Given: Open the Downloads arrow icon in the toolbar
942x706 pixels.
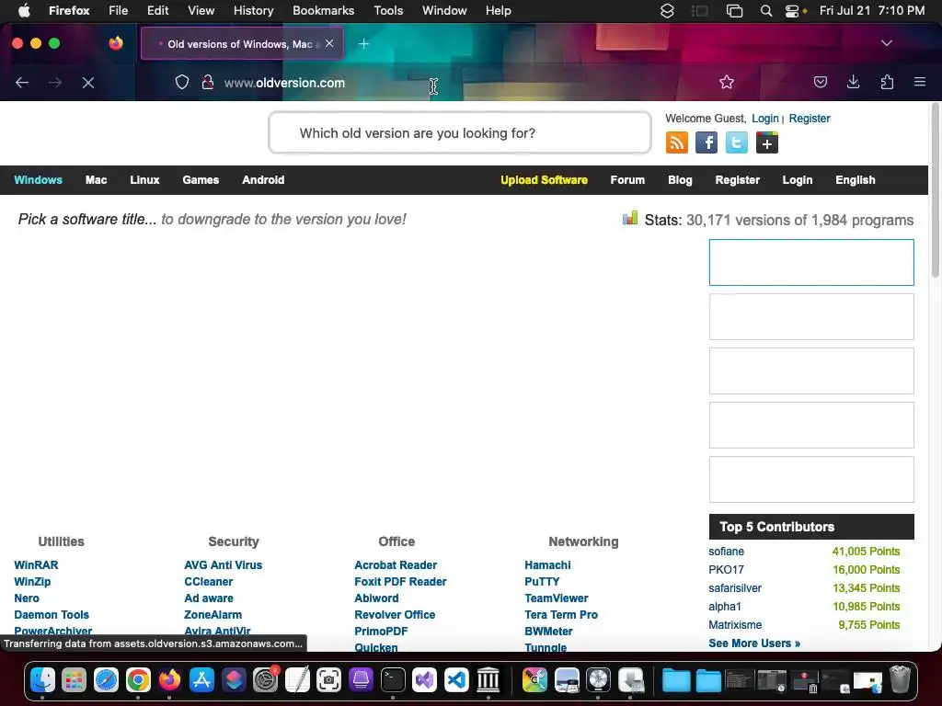Looking at the screenshot, I should (853, 82).
